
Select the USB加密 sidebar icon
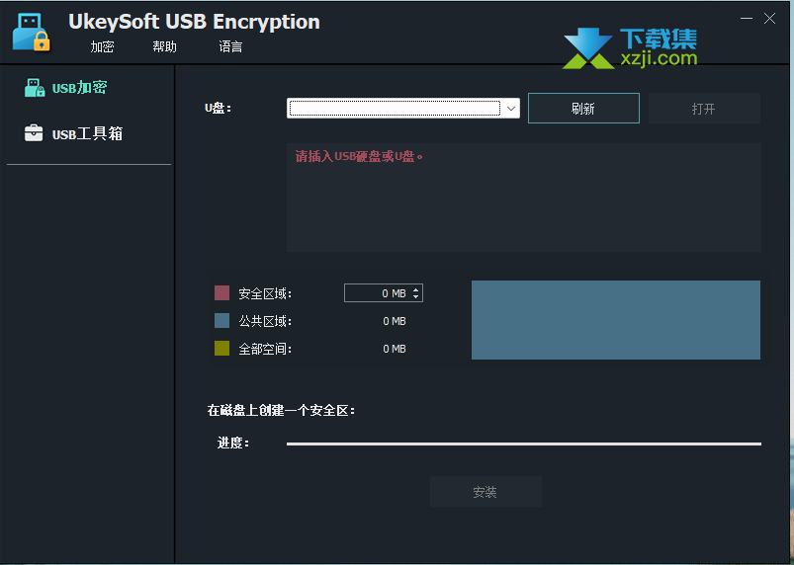[x=35, y=88]
